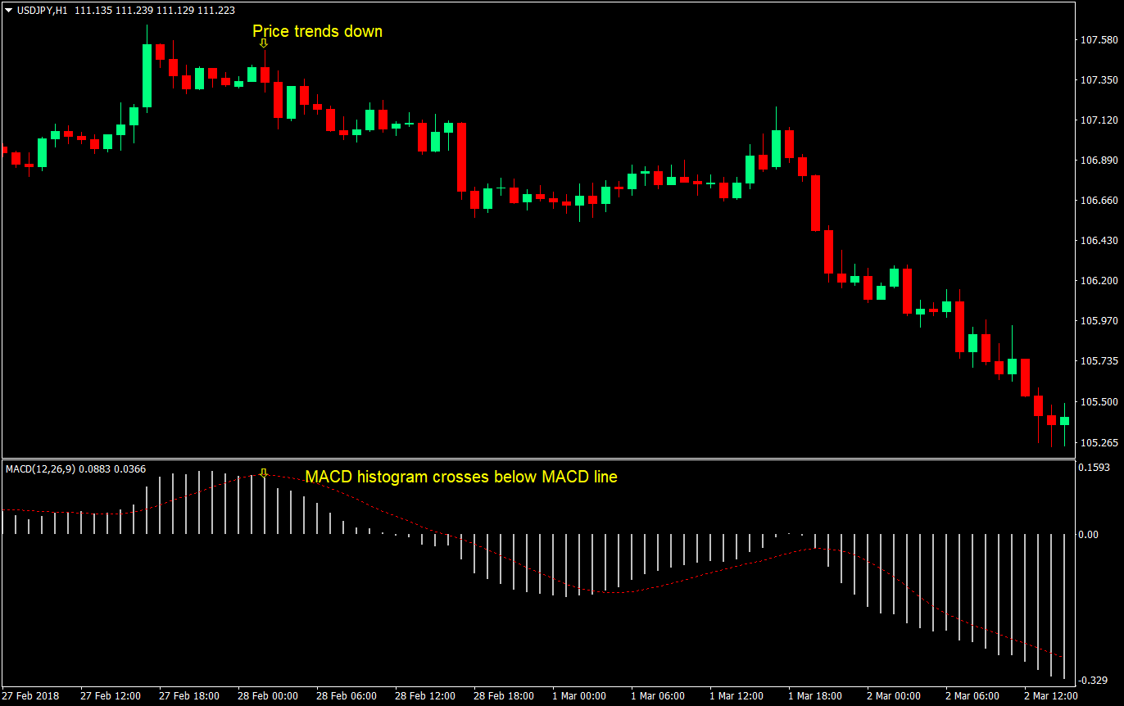The image size is (1124, 706).
Task: Click the 106.430 price scale label
Action: coord(1099,240)
